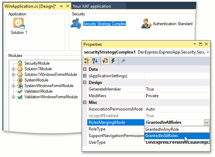Collapse the Data property category
The image size is (215, 157).
pos(85,69)
